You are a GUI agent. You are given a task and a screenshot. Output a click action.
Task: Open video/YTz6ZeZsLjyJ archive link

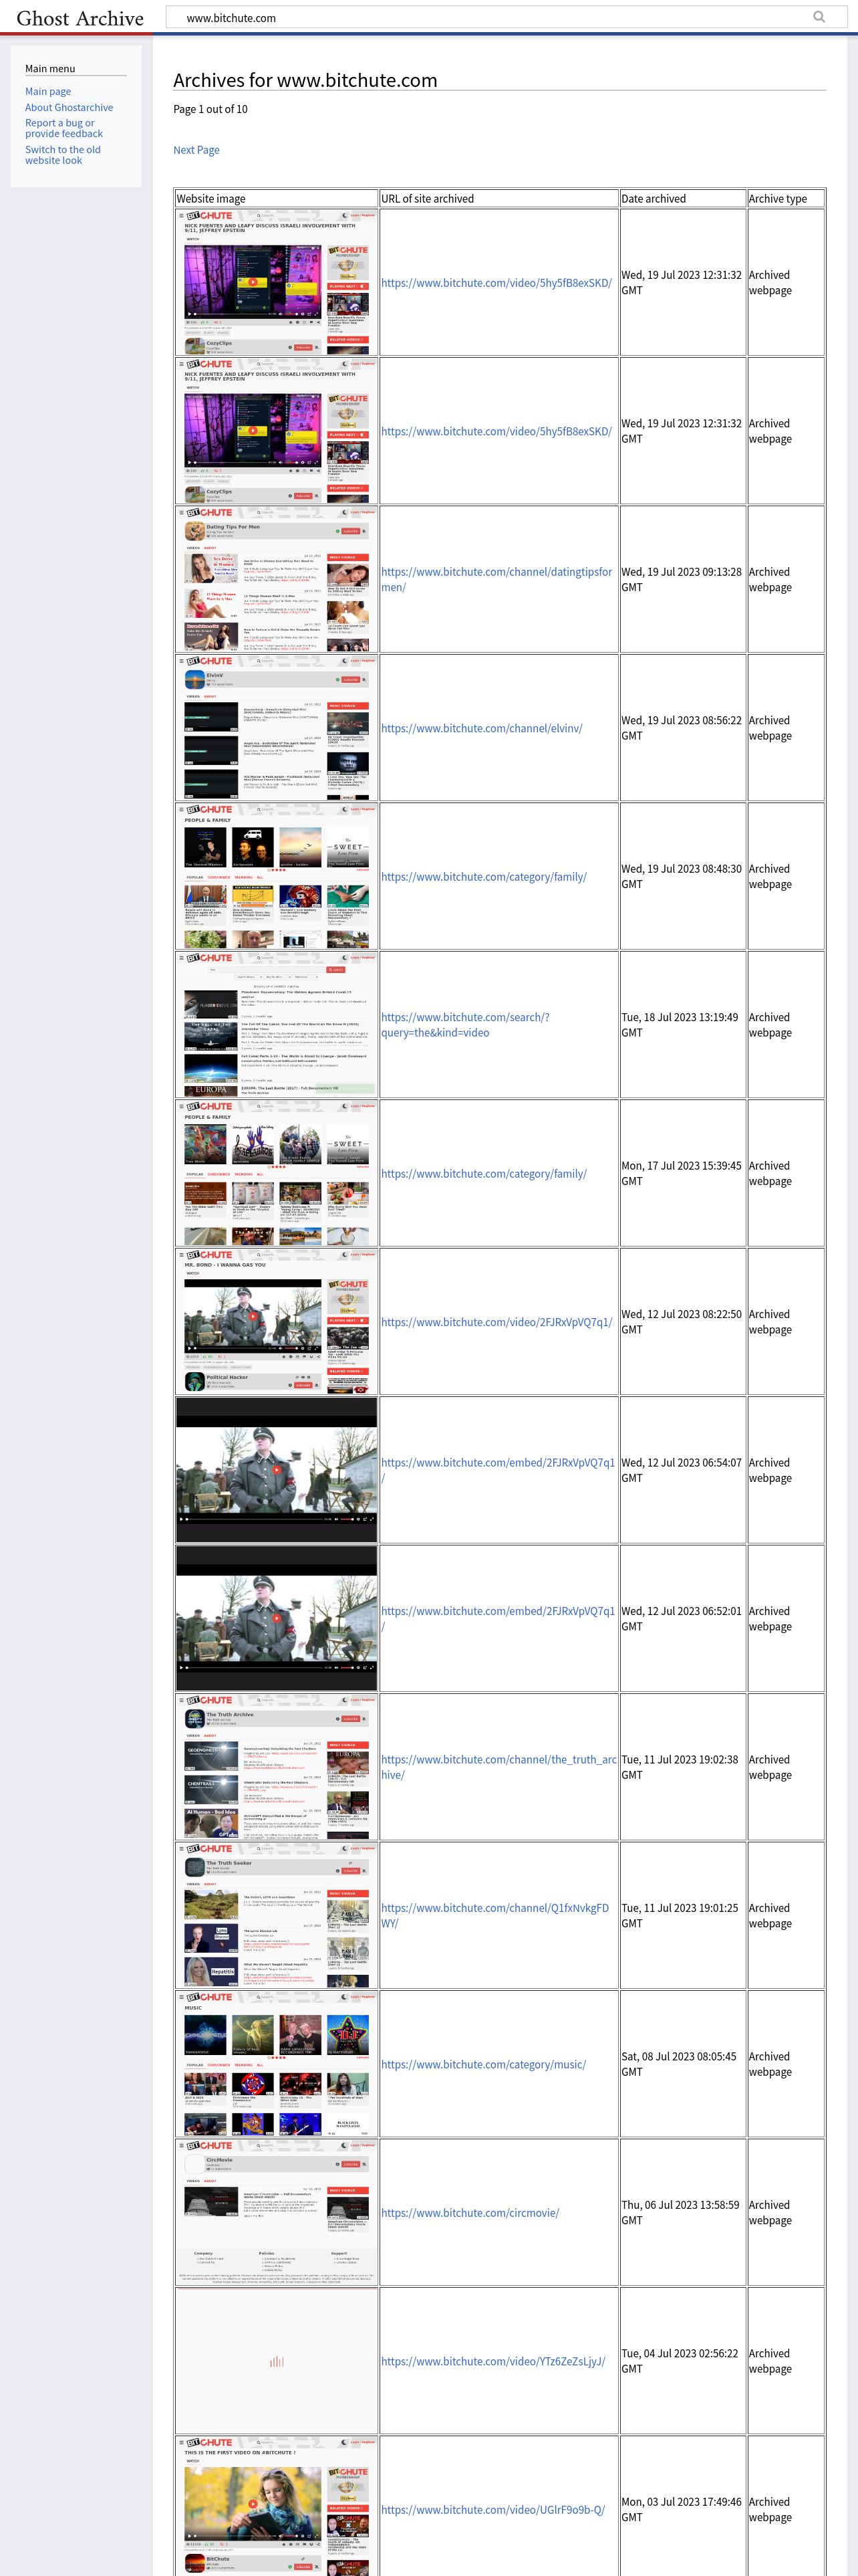click(x=493, y=2360)
